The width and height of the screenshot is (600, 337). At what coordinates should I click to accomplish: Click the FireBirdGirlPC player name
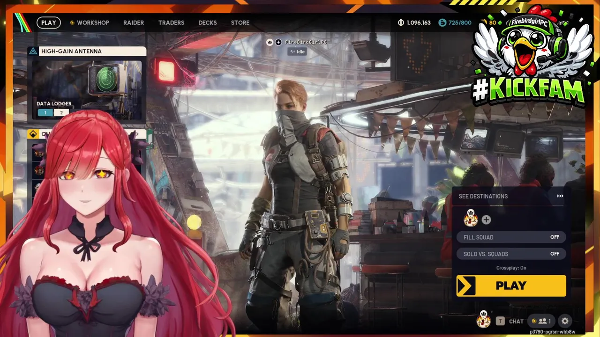(x=306, y=42)
